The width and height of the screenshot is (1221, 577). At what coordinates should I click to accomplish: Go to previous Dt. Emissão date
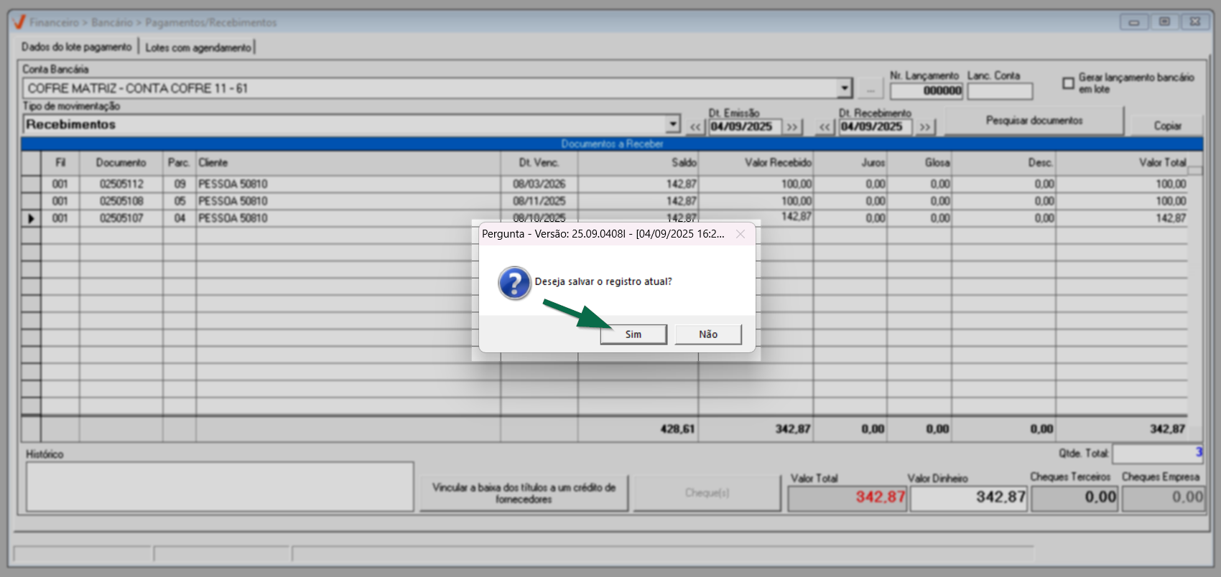[x=695, y=127]
